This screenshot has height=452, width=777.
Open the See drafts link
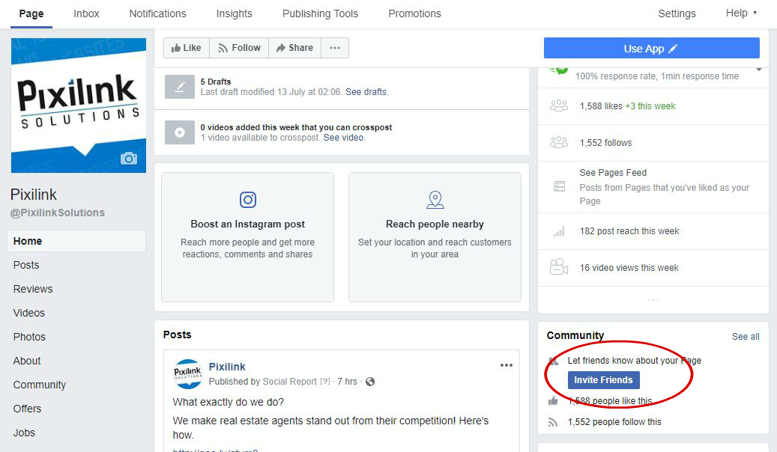click(x=366, y=92)
